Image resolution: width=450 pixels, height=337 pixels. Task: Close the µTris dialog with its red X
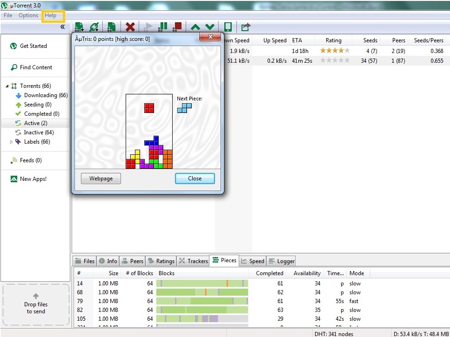(x=210, y=37)
